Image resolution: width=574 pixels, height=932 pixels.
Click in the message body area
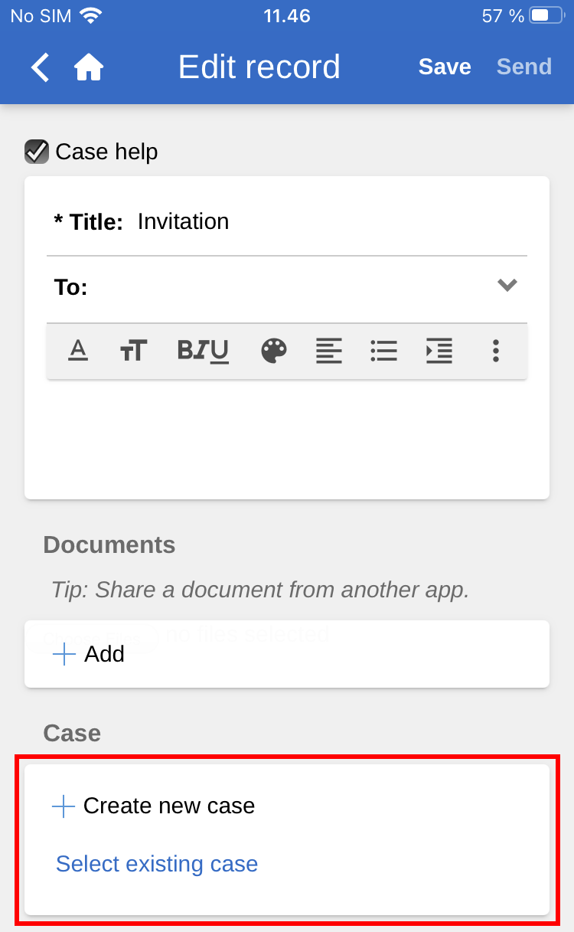click(x=287, y=437)
